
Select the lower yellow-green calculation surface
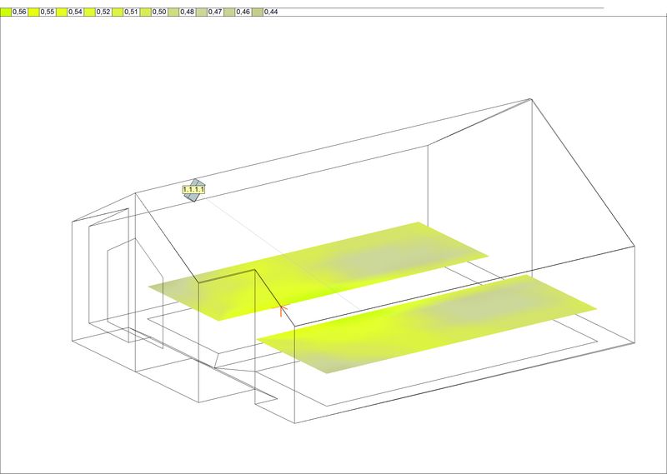(x=427, y=324)
